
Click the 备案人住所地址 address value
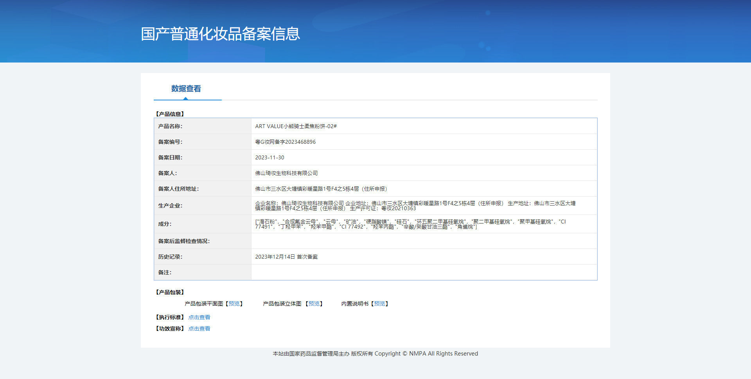321,189
